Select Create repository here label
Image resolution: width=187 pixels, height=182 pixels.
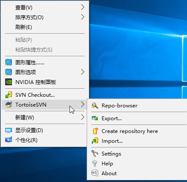pos(130,131)
